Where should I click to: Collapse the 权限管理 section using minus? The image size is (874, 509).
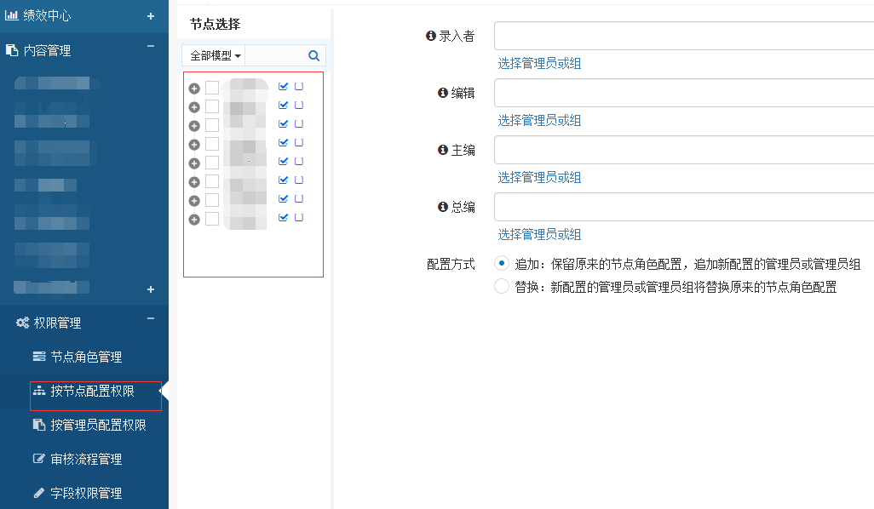151,319
